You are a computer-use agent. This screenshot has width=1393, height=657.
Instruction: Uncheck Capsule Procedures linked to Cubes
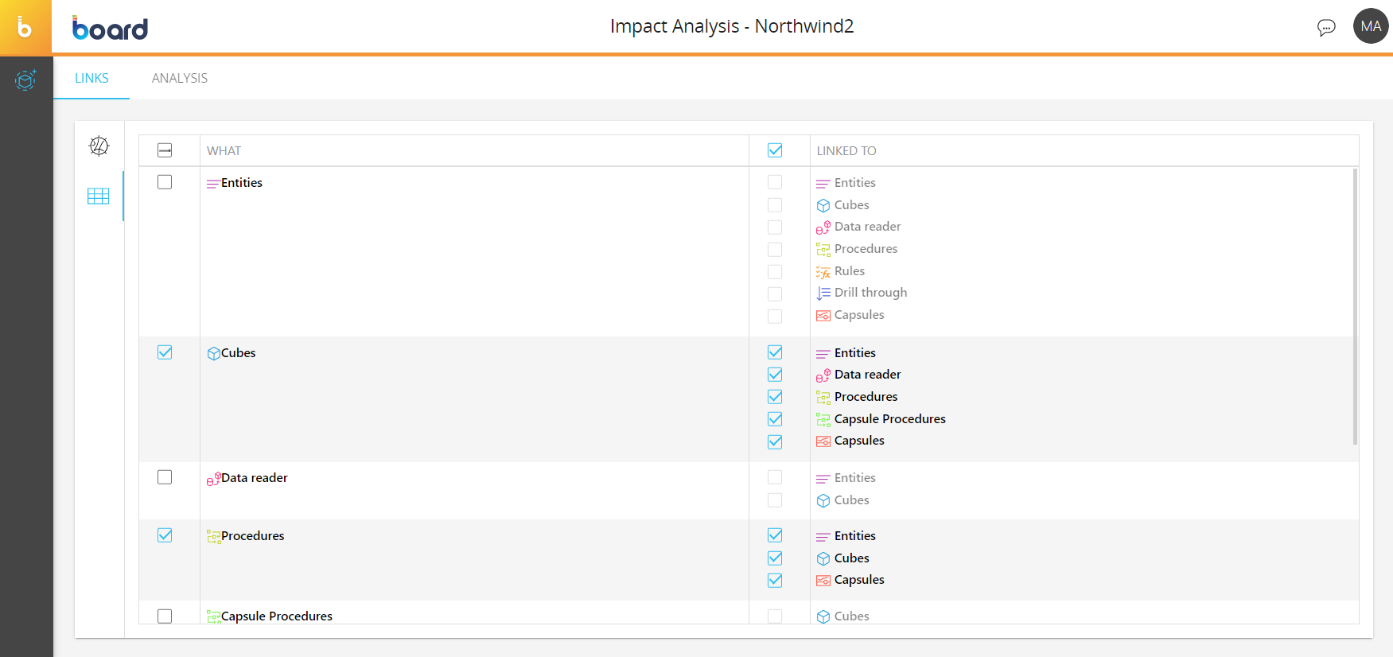[775, 419]
